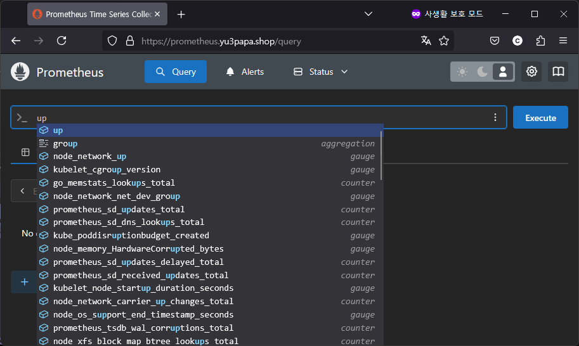This screenshot has height=346, width=579.
Task: Select 'up' autocomplete suggestion
Action: (x=210, y=130)
